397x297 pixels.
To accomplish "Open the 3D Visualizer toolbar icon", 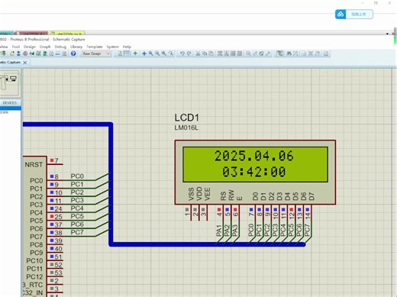I will pos(32,53).
